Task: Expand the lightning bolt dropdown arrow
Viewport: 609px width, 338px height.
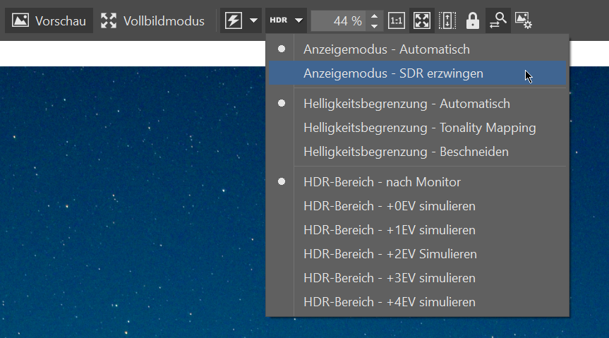Action: (x=253, y=21)
